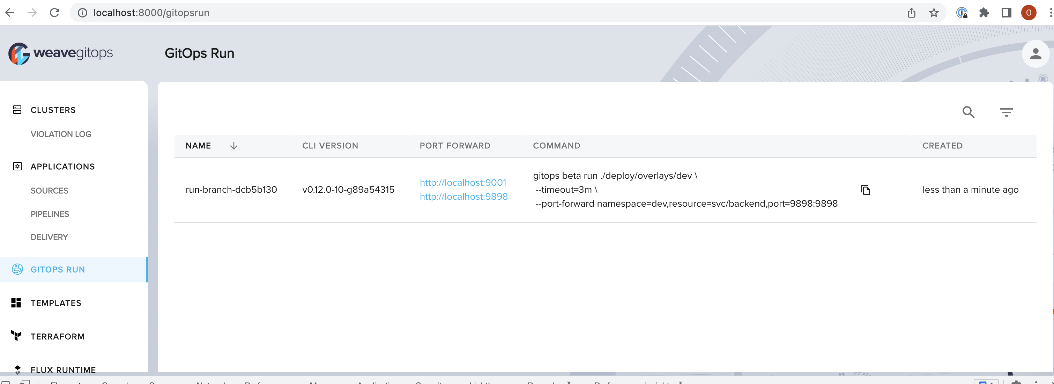Open the extensions puzzle icon
Viewport: 1054px width, 384px height.
[x=984, y=13]
